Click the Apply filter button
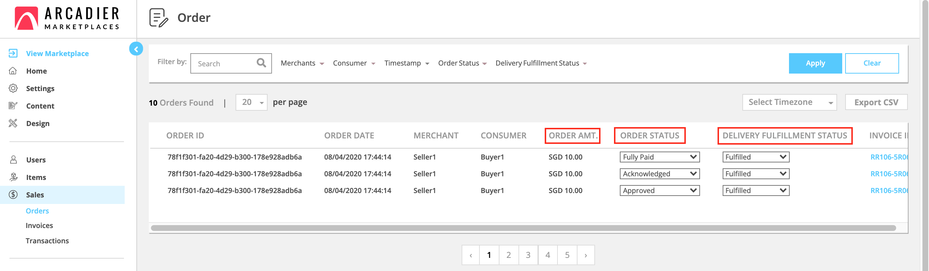Viewport: 929px width, 271px height. click(x=815, y=63)
